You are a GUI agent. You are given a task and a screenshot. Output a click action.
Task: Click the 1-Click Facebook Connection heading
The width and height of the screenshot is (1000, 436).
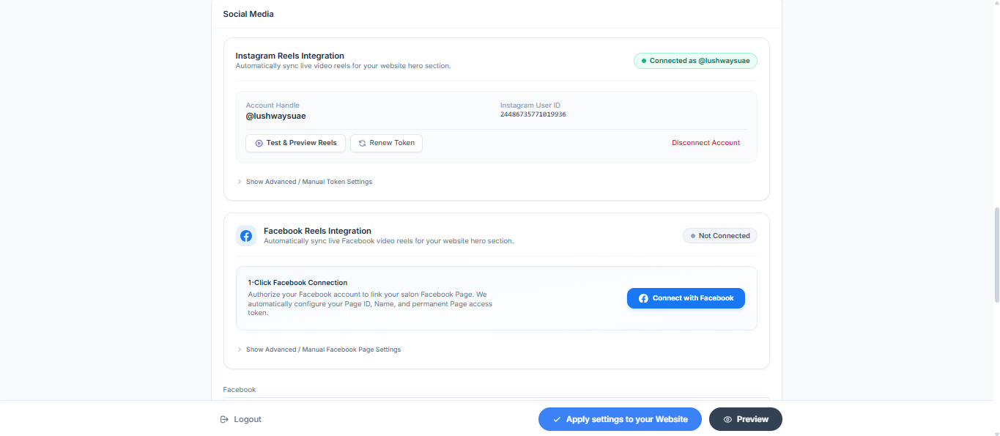click(297, 282)
